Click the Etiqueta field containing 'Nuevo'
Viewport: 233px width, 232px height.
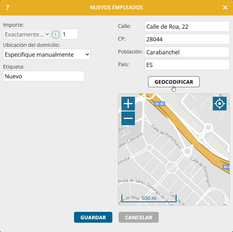pyautogui.click(x=44, y=76)
